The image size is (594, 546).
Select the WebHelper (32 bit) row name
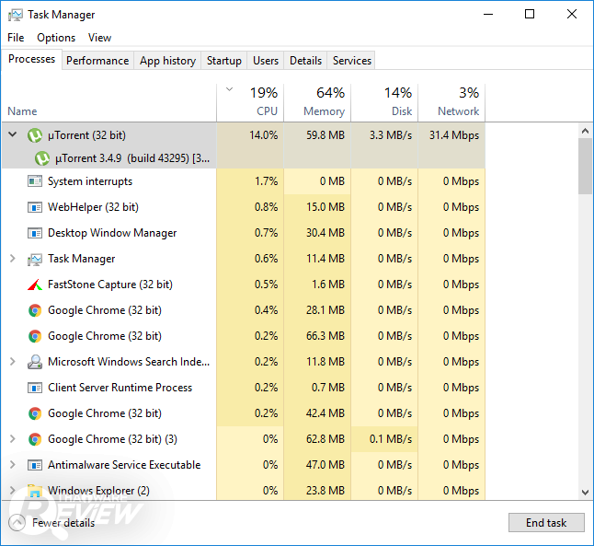pyautogui.click(x=93, y=207)
